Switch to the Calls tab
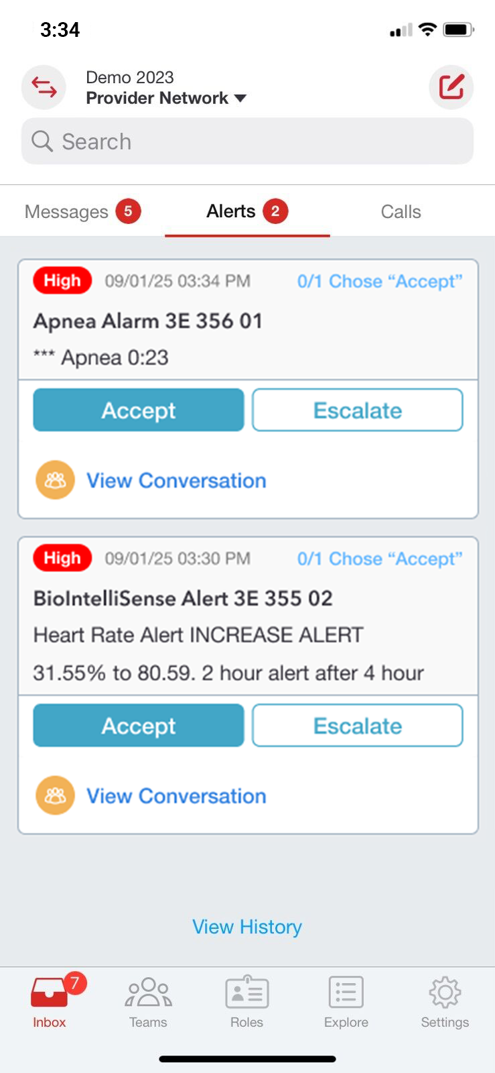The image size is (495, 1073). (x=401, y=212)
